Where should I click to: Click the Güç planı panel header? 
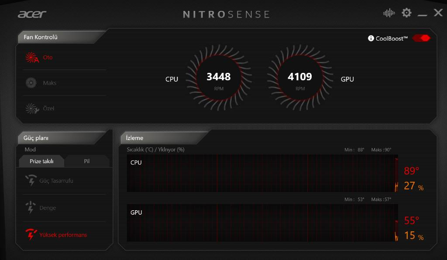[61, 138]
